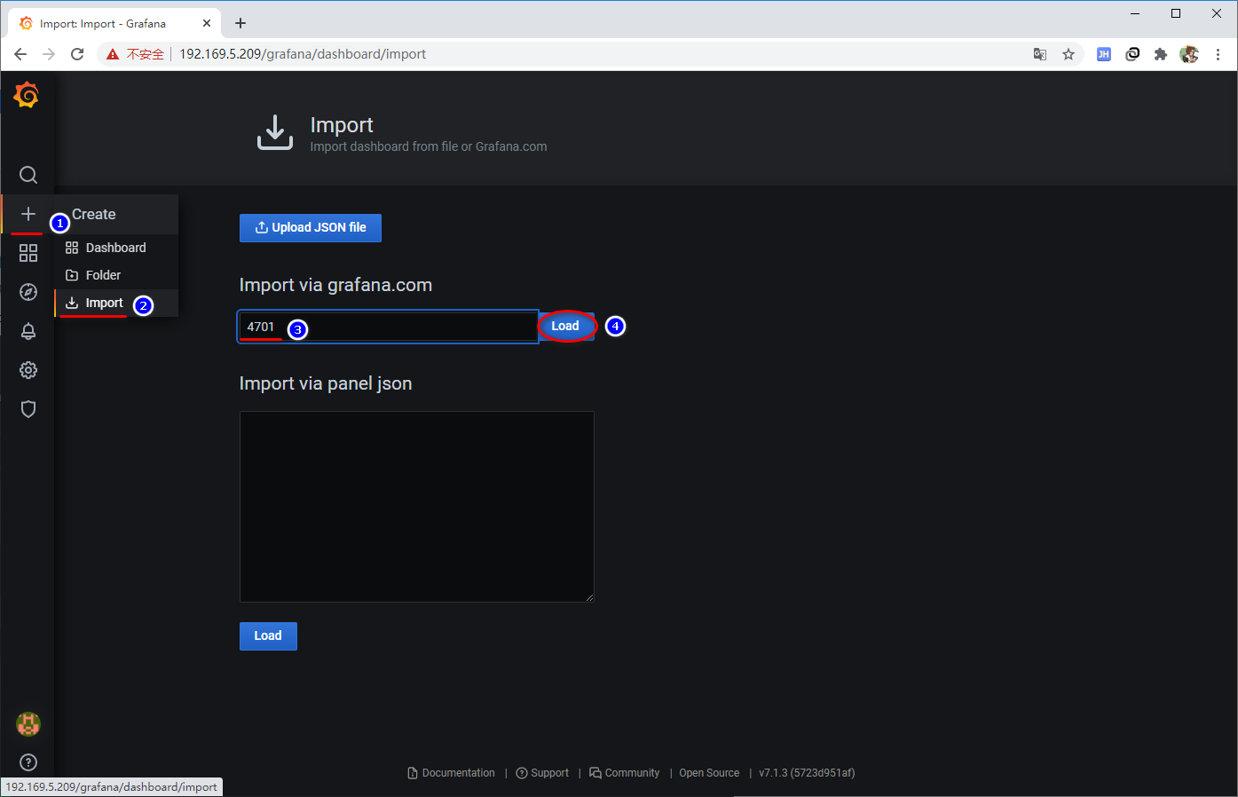The image size is (1238, 797).
Task: Click the Upload JSON file button
Action: [x=311, y=228]
